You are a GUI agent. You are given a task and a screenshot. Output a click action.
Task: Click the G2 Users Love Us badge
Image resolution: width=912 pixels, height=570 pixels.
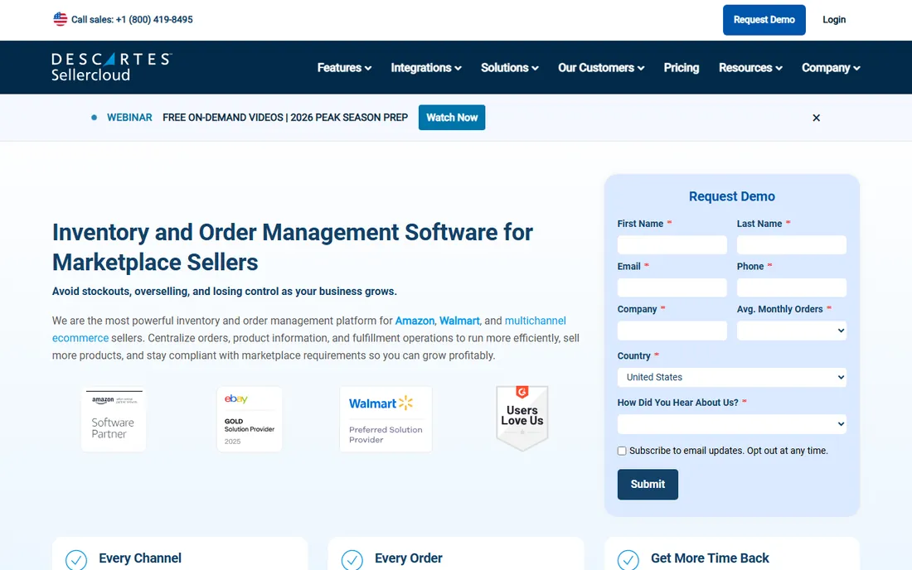522,418
